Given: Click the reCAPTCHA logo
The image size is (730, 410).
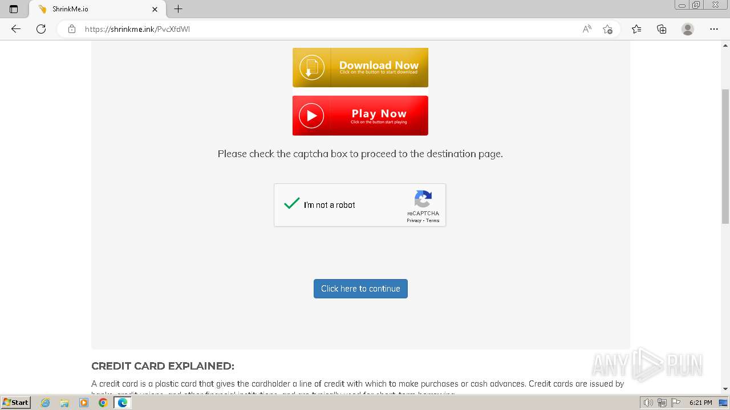Looking at the screenshot, I should coord(423,199).
